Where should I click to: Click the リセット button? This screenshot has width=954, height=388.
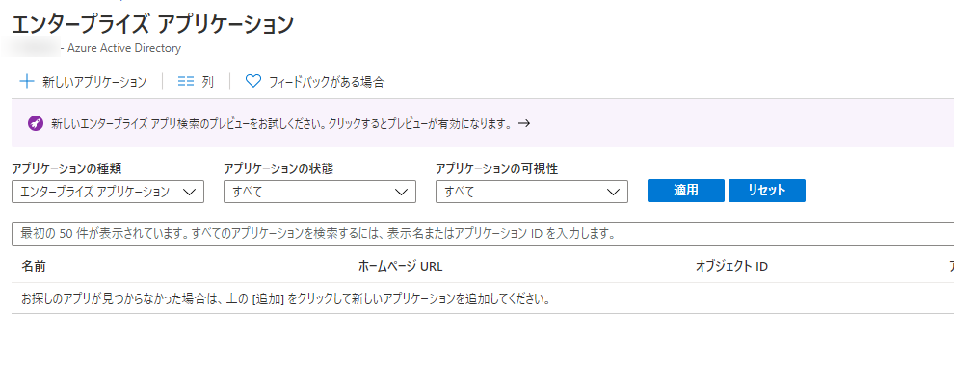point(767,191)
